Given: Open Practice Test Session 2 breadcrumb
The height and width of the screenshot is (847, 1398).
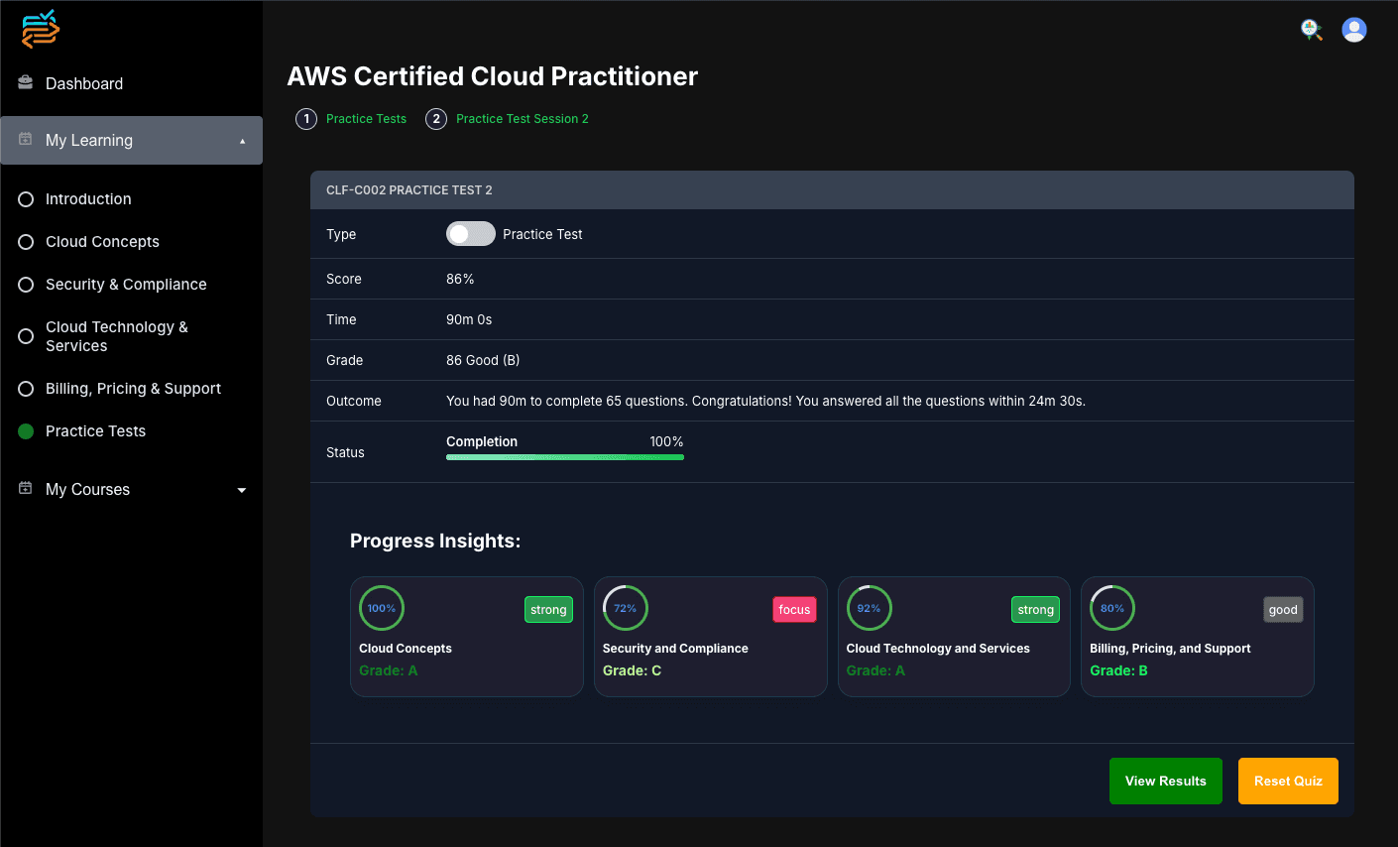Looking at the screenshot, I should coord(522,119).
